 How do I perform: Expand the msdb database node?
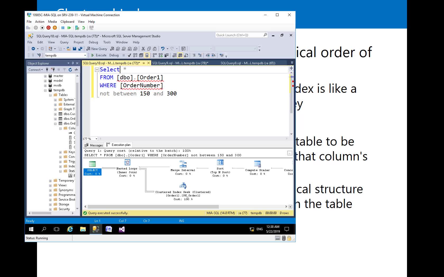[x=45, y=86]
